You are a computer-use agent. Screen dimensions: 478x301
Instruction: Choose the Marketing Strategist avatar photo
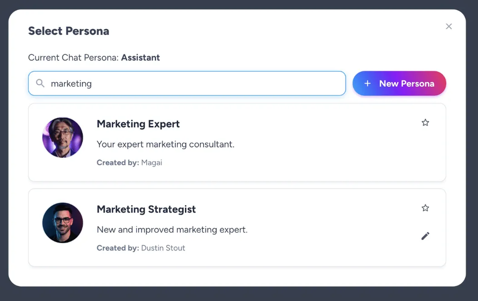pyautogui.click(x=63, y=223)
